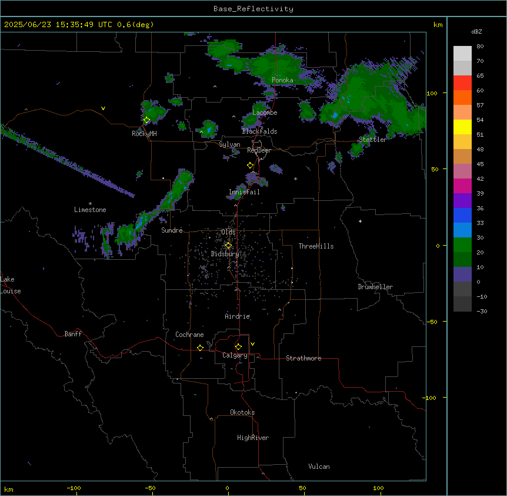
Task: Click the Lake Louise label
Action: coord(11,285)
